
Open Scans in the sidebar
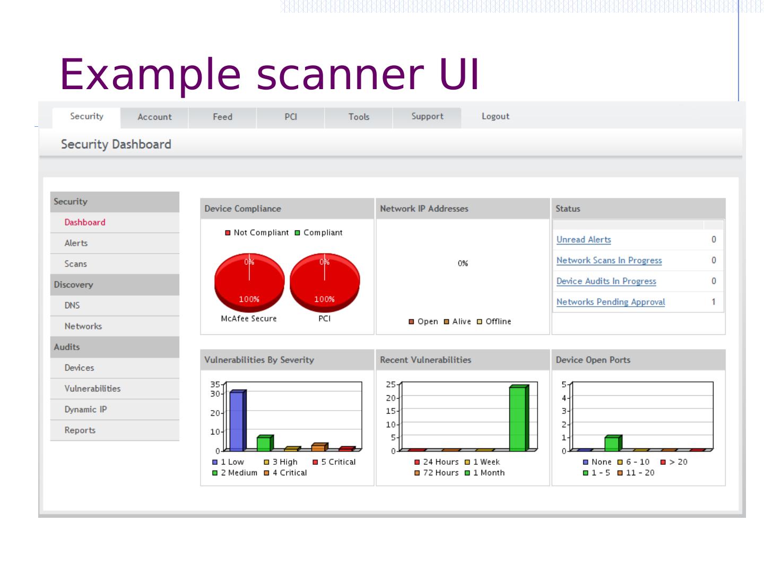point(75,264)
